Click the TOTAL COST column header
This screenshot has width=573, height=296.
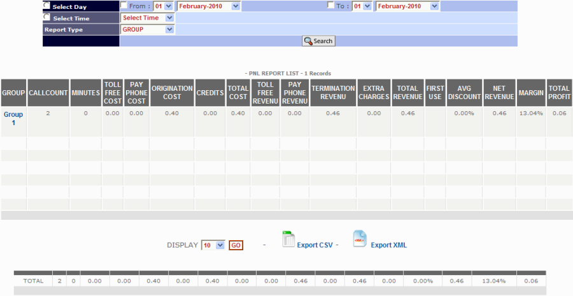pyautogui.click(x=238, y=93)
